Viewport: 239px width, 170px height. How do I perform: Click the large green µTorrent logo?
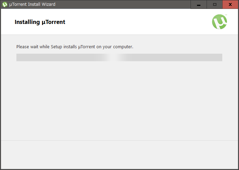click(x=219, y=22)
